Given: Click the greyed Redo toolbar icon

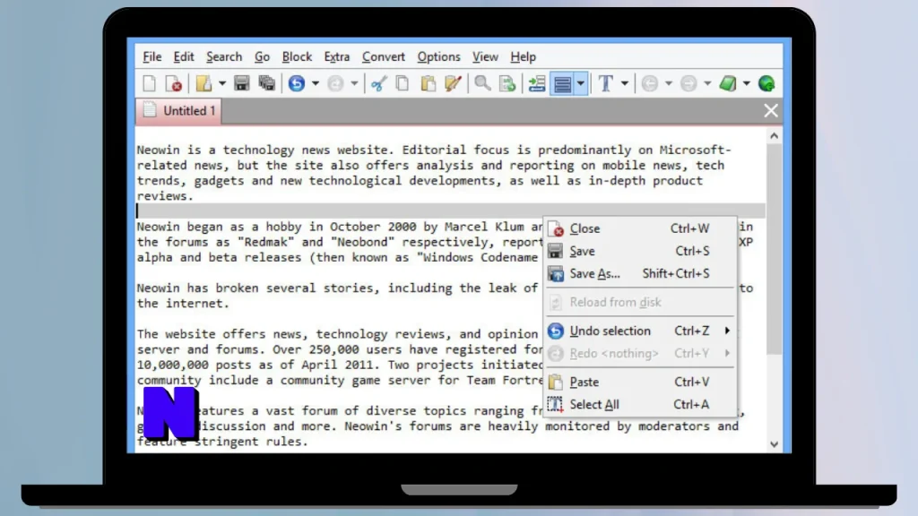Looking at the screenshot, I should coord(335,83).
